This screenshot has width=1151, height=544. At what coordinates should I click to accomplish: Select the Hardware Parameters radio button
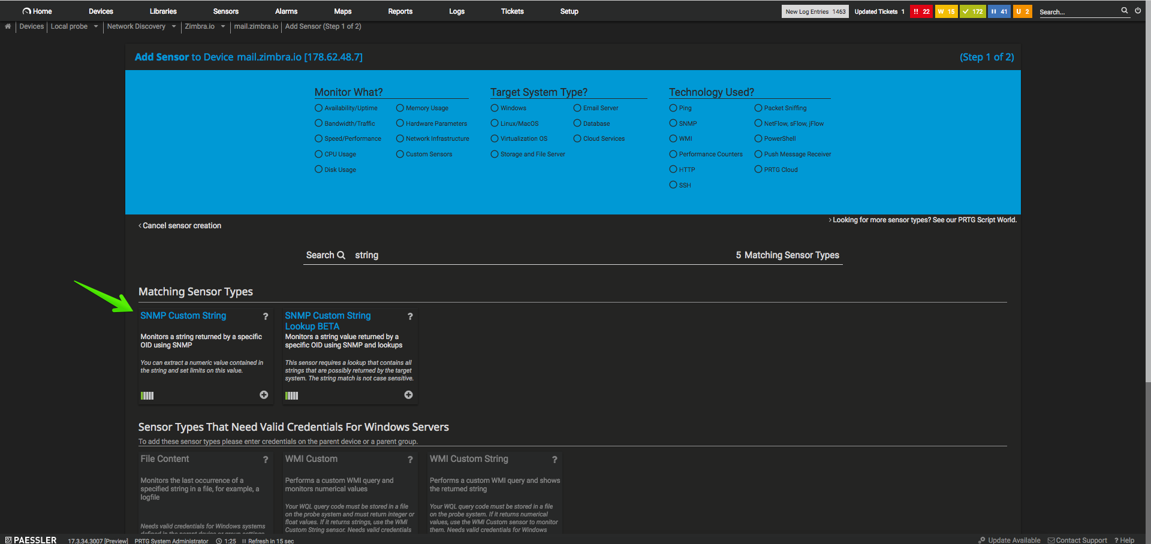pyautogui.click(x=400, y=123)
